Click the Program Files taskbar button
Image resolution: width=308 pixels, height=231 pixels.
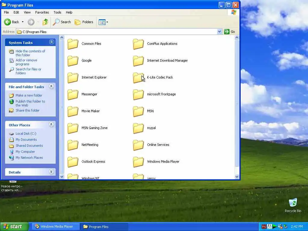click(104, 227)
